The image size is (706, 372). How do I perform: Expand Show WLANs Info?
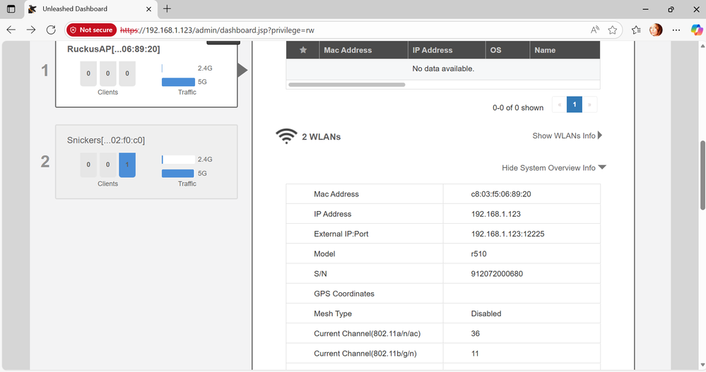click(567, 136)
